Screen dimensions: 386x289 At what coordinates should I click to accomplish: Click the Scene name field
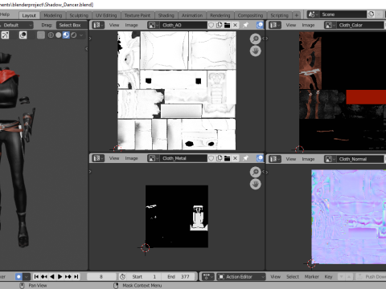343,14
